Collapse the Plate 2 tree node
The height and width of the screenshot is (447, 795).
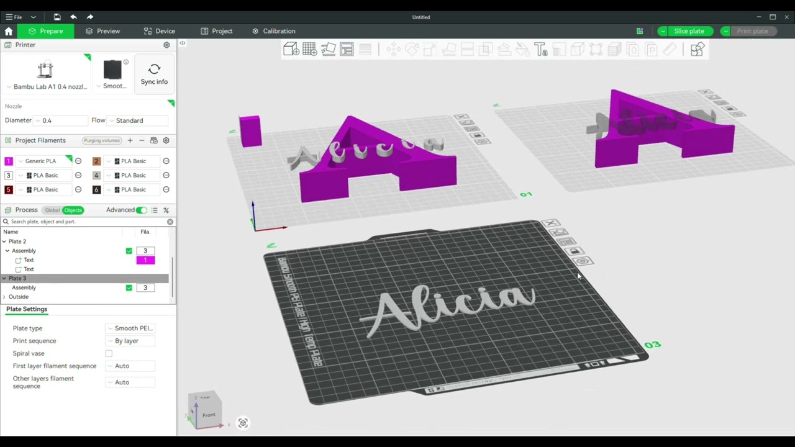[x=4, y=242]
